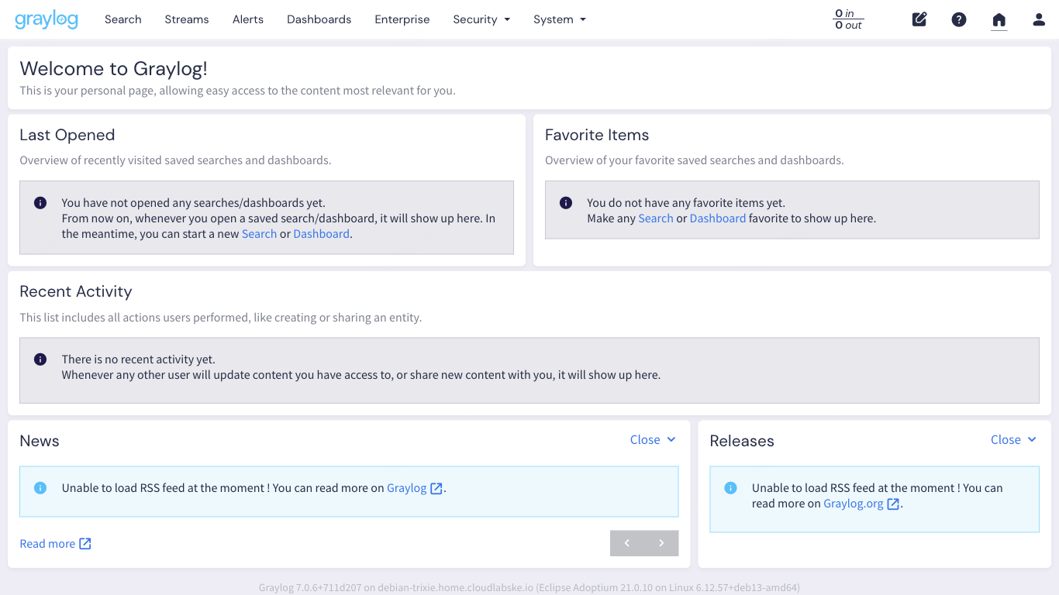Screen dimensions: 1059x595
Task: Click the info icon in Favorite Items
Action: [x=566, y=203]
